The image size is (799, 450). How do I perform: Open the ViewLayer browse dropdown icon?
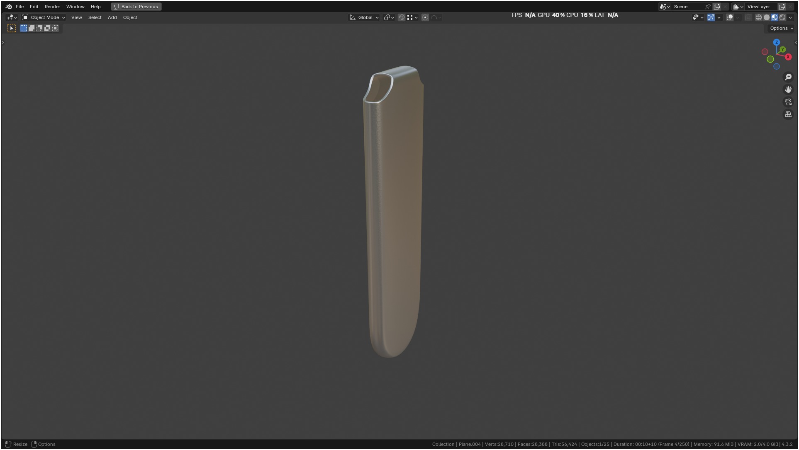pyautogui.click(x=738, y=7)
